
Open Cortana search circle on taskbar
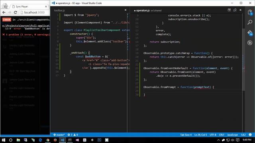click(x=11, y=140)
